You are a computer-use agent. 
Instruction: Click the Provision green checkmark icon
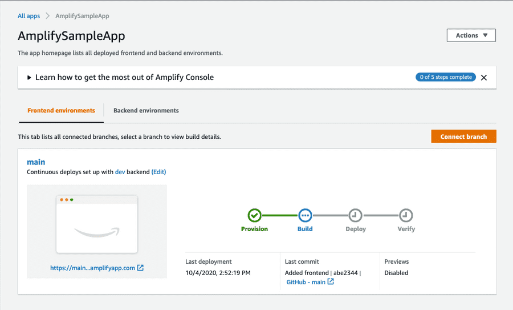[255, 215]
